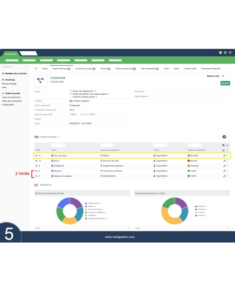Open the PJ2308-0008 project reference link
235x292 pixels.
tap(58, 78)
